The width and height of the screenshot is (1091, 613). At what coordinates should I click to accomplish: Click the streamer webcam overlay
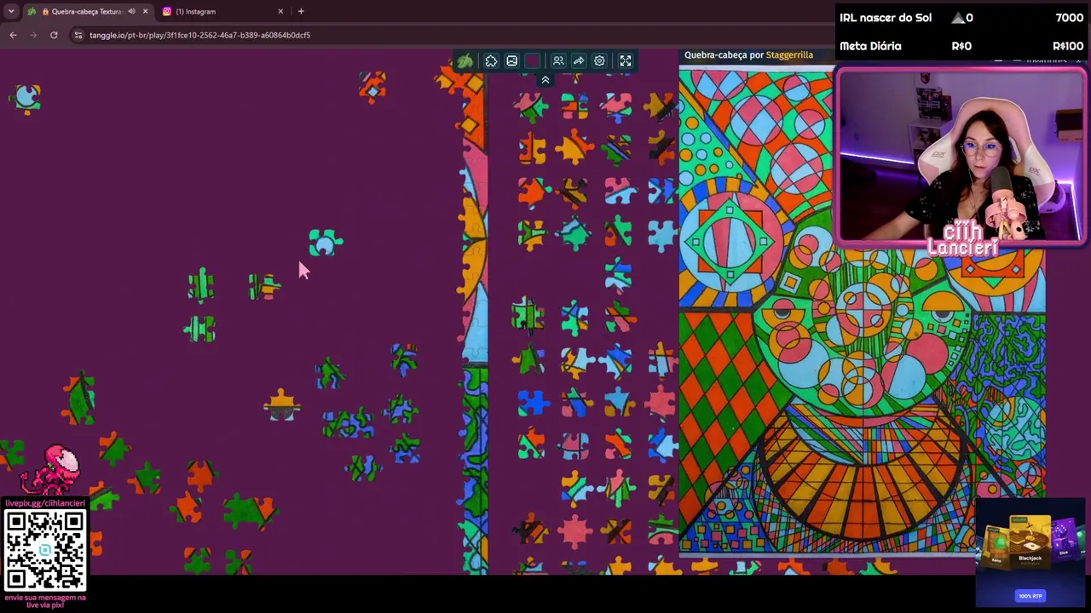coord(961,158)
